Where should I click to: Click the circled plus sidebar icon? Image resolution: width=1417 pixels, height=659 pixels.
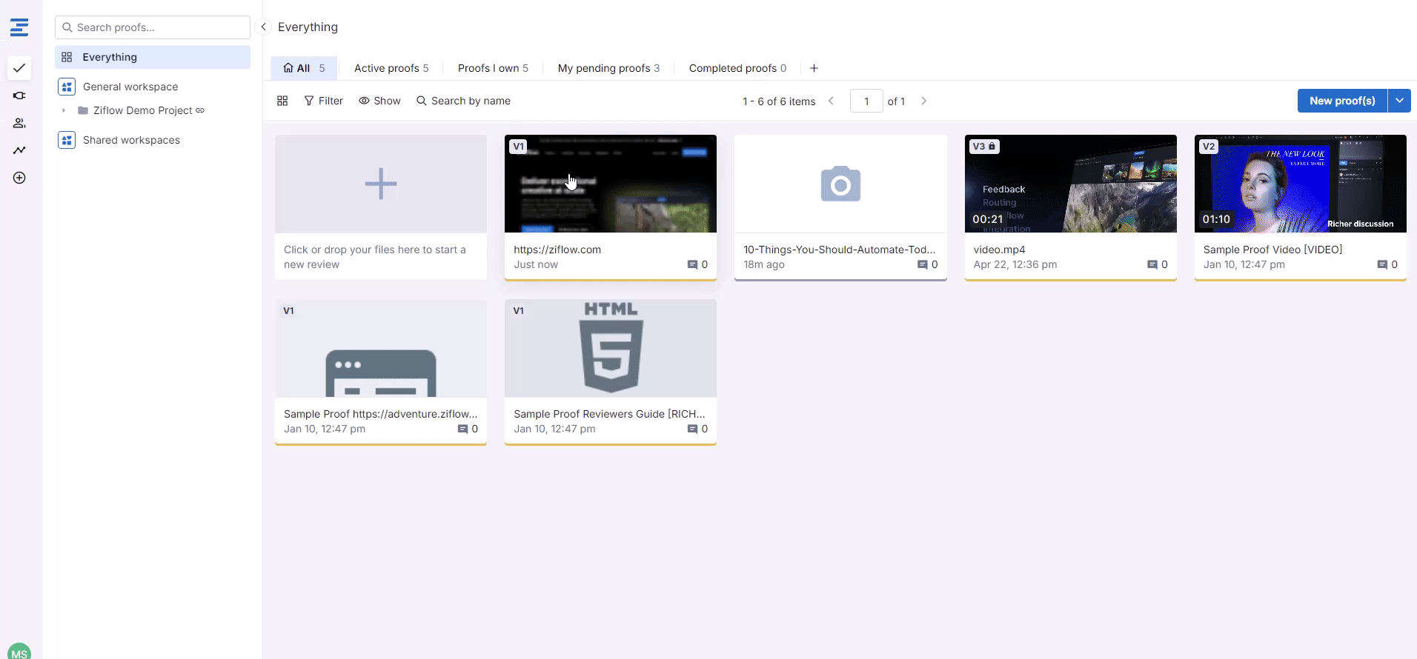click(x=19, y=178)
